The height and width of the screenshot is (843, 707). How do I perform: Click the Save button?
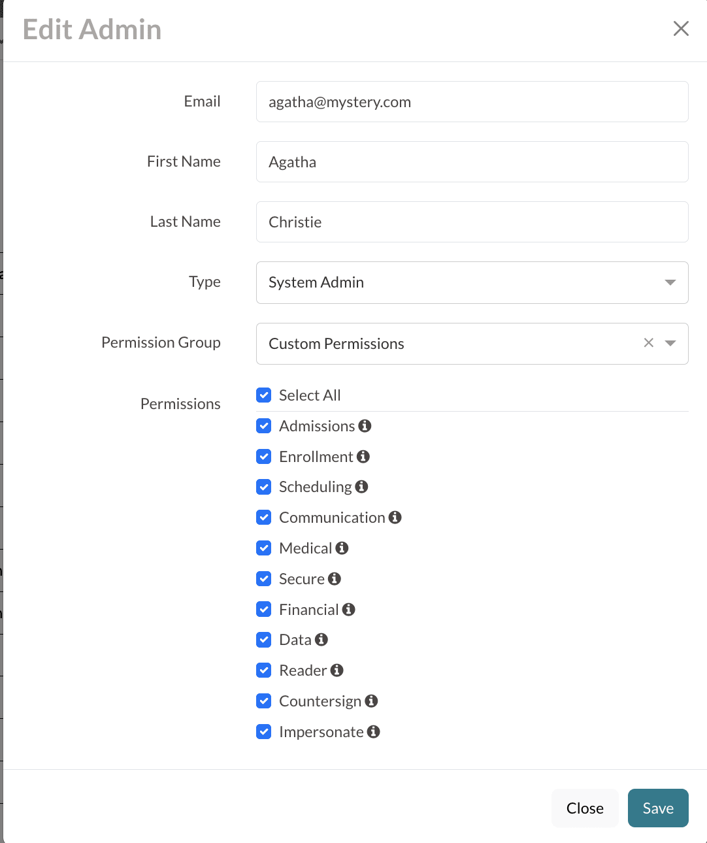click(x=657, y=808)
